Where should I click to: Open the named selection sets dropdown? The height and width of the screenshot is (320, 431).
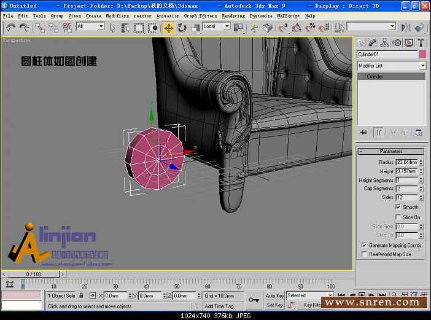click(371, 26)
